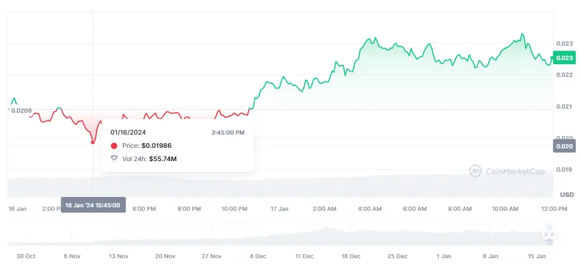Click the CoinMarketCap logo icon watermark
581x268 pixels.
point(475,171)
